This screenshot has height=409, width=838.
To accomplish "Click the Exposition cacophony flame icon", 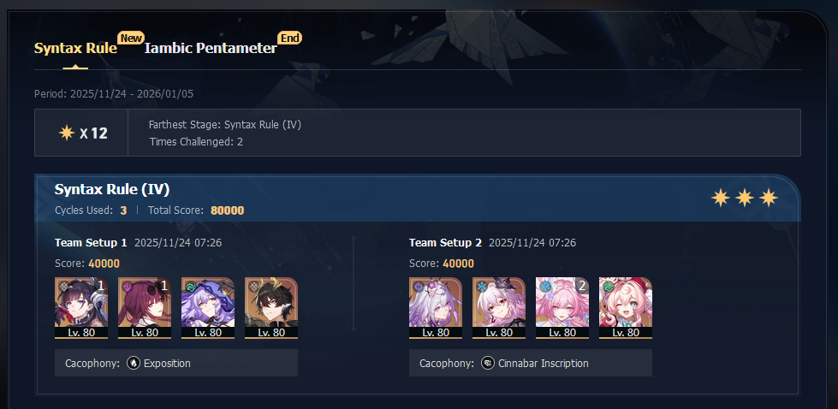I will 133,363.
